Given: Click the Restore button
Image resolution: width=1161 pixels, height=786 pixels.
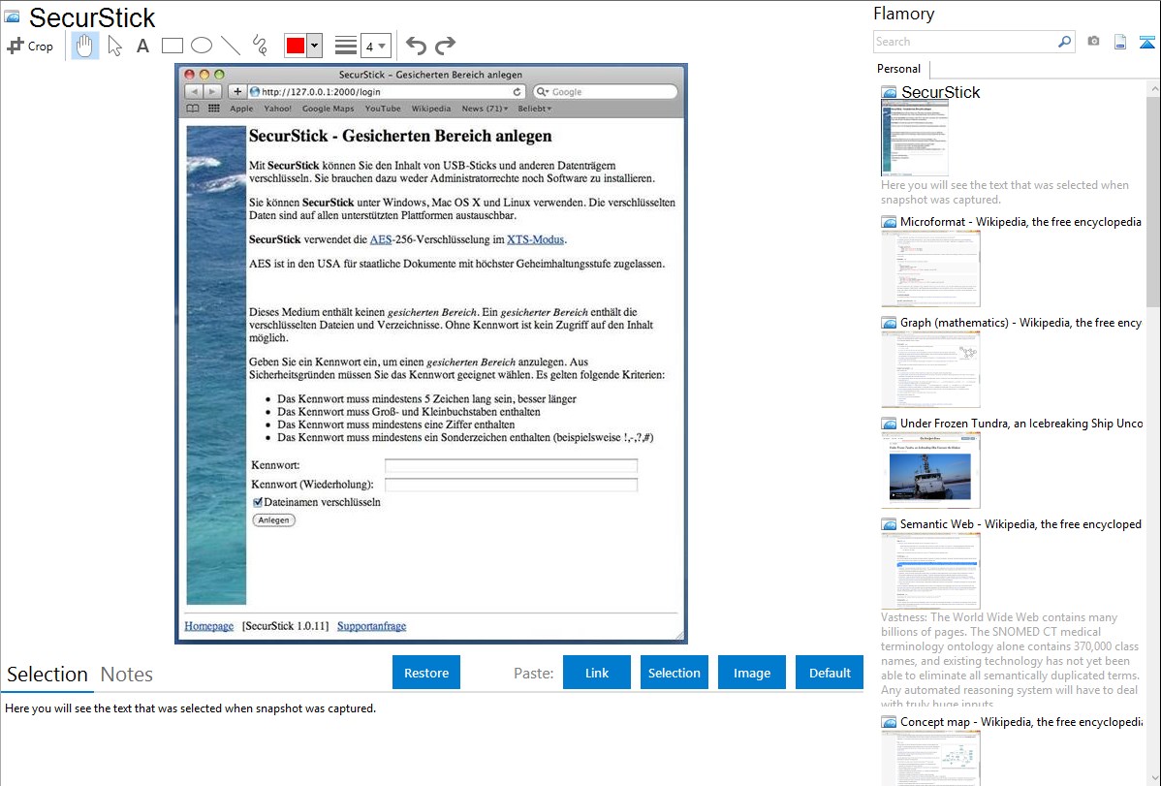Looking at the screenshot, I should (426, 673).
